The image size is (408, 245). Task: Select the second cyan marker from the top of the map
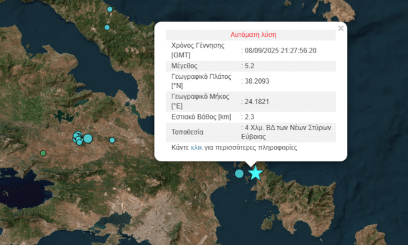pyautogui.click(x=107, y=27)
